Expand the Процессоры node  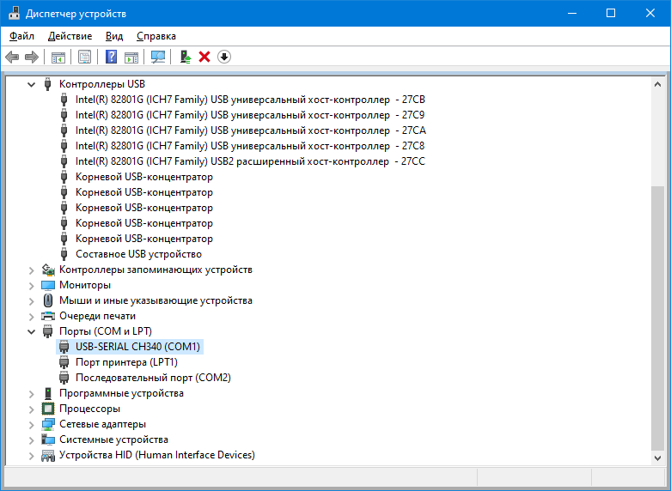click(x=31, y=409)
